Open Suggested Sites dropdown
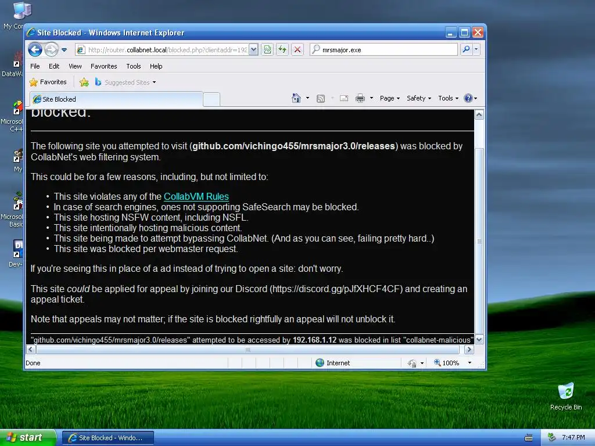The height and width of the screenshot is (446, 595). click(126, 82)
